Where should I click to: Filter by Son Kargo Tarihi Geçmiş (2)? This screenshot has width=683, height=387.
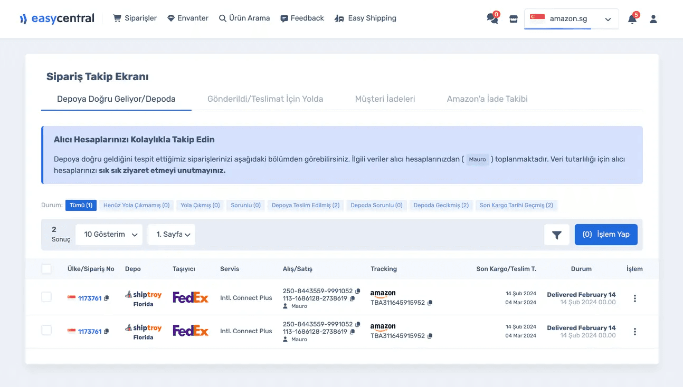tap(516, 205)
